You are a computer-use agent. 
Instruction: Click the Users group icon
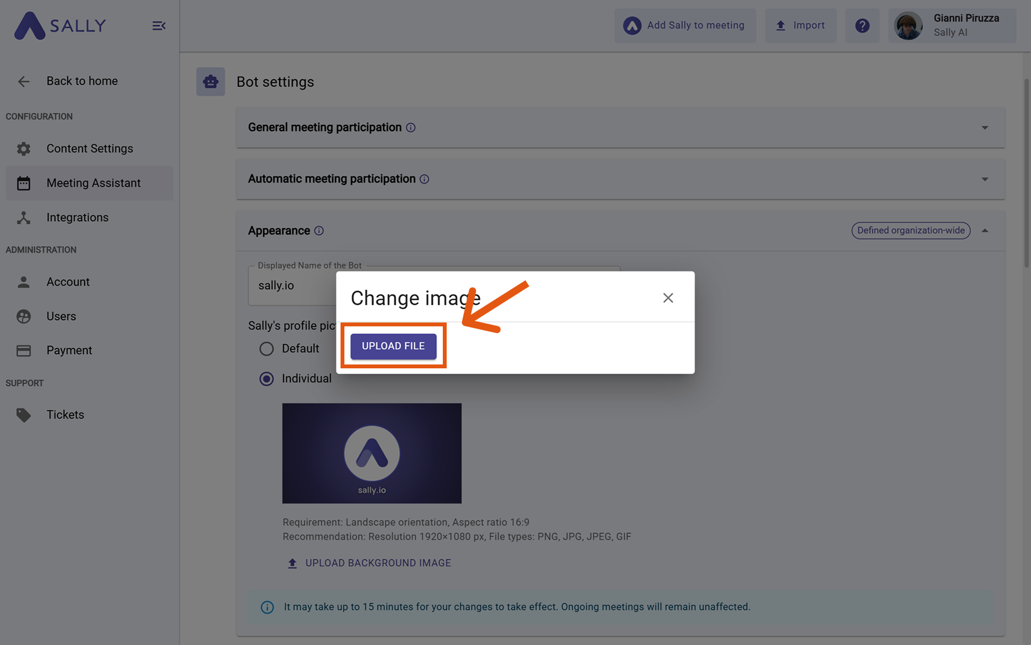pos(24,316)
